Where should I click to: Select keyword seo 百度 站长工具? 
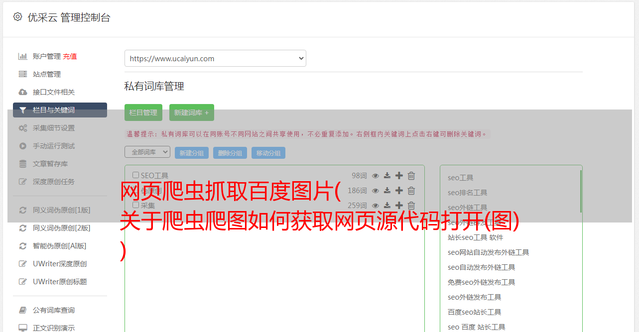pos(477,327)
